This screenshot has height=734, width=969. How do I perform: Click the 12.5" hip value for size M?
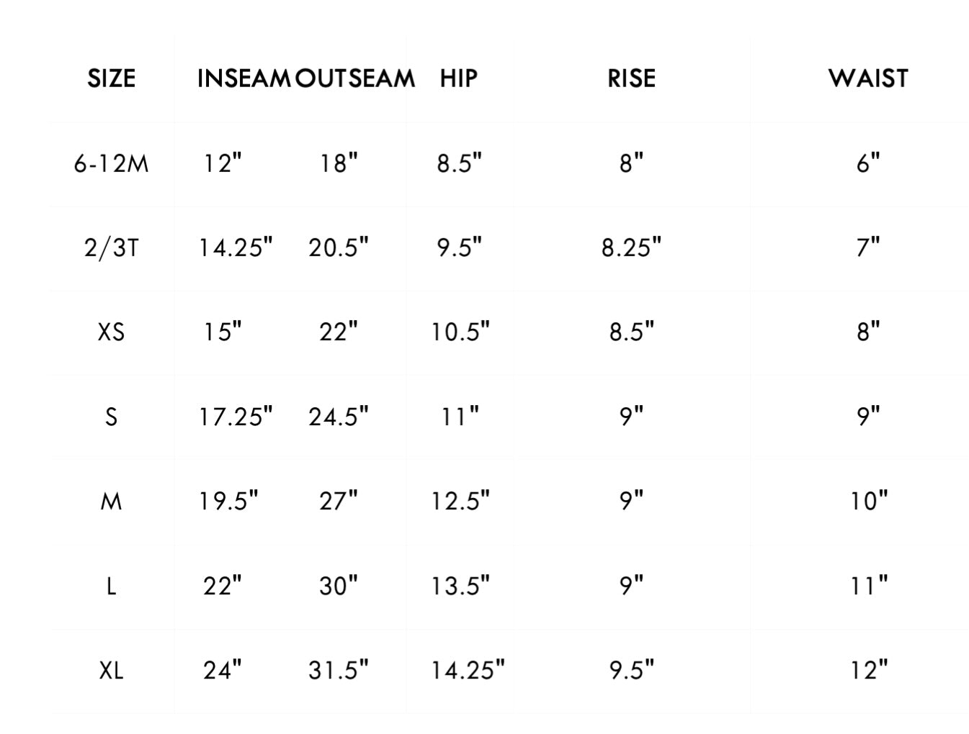pos(460,500)
